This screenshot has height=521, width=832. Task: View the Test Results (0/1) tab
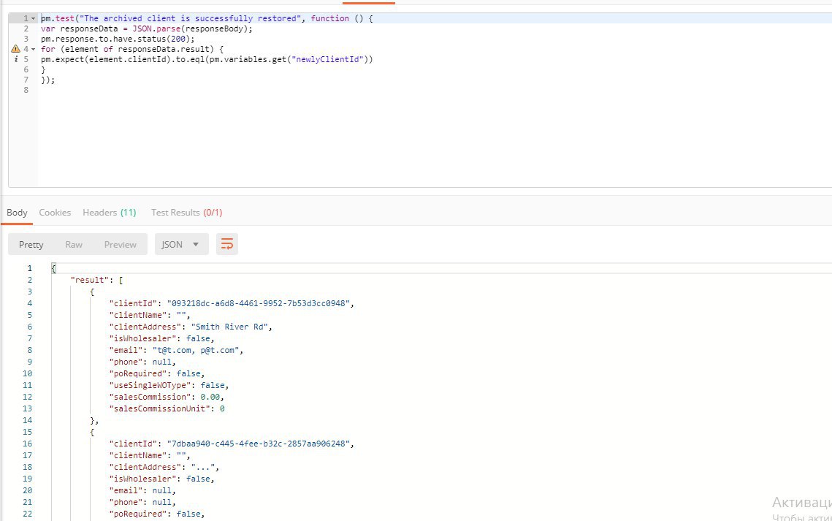187,212
